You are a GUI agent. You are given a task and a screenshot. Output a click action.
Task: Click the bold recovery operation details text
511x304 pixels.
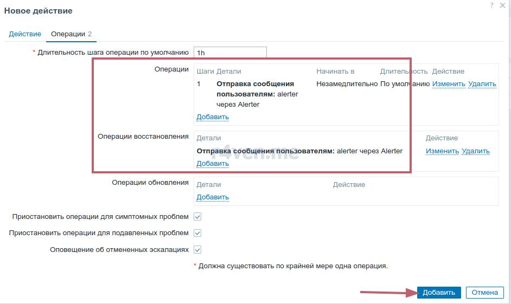point(265,151)
